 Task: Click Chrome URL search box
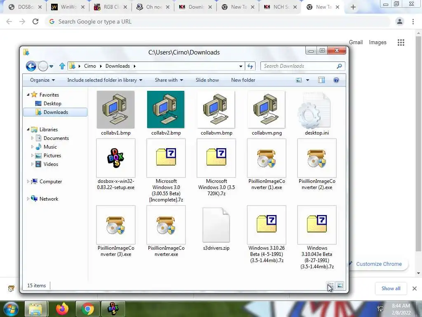tap(218, 21)
